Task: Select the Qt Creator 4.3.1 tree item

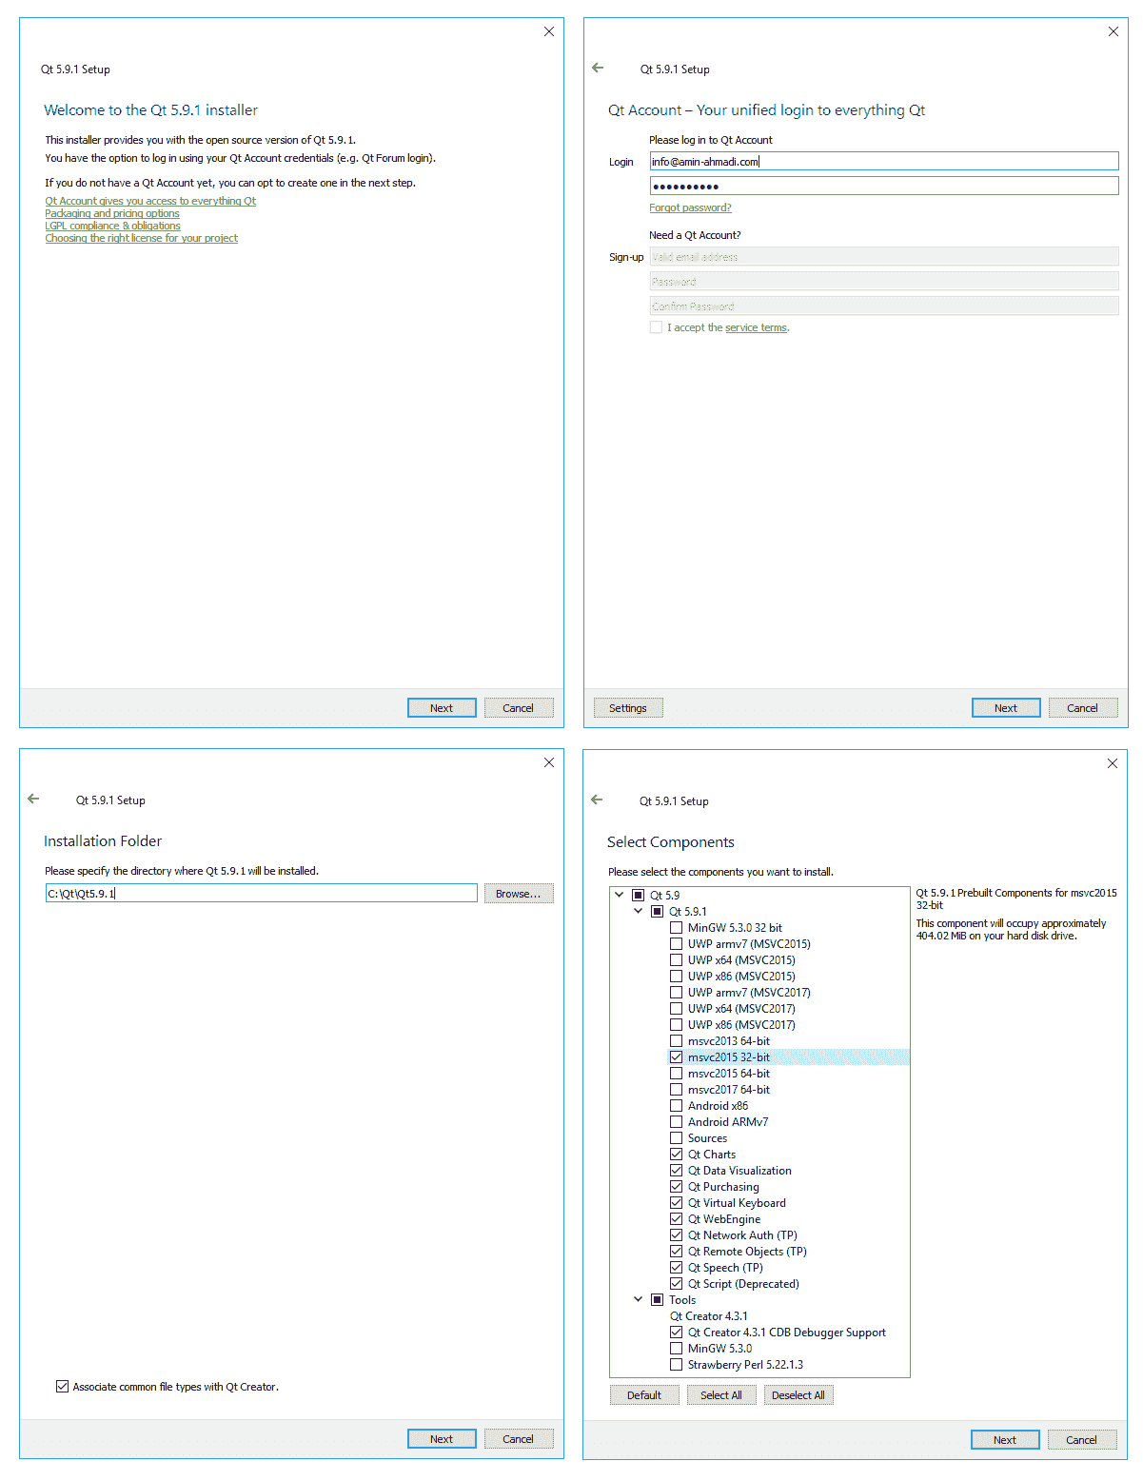Action: pyautogui.click(x=708, y=1316)
